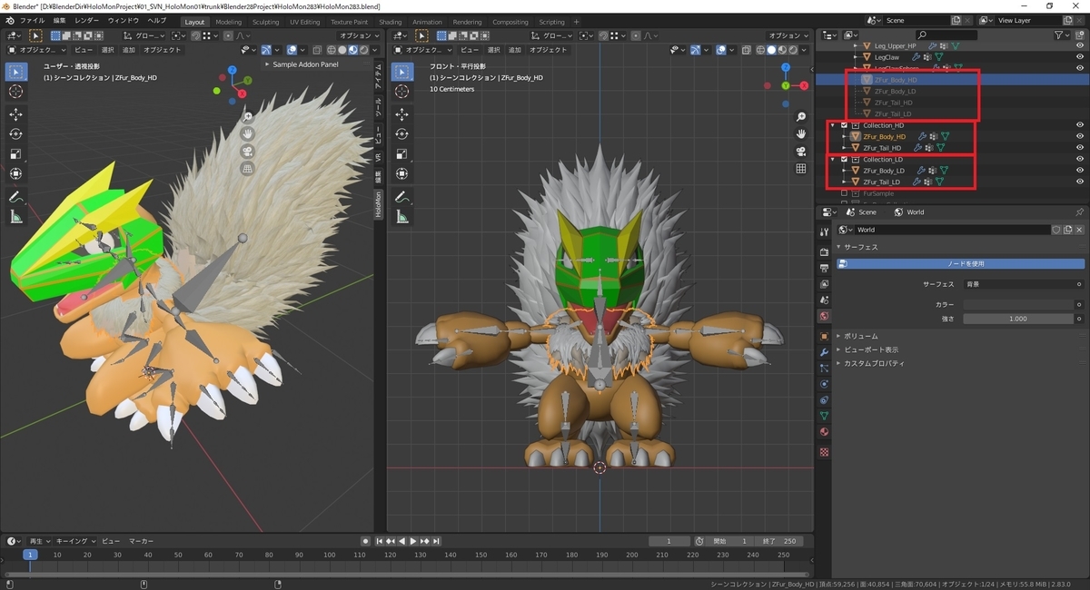The height and width of the screenshot is (590, 1090).
Task: Click wrench modifier icon on ZFur_Body_HD row
Action: (921, 136)
